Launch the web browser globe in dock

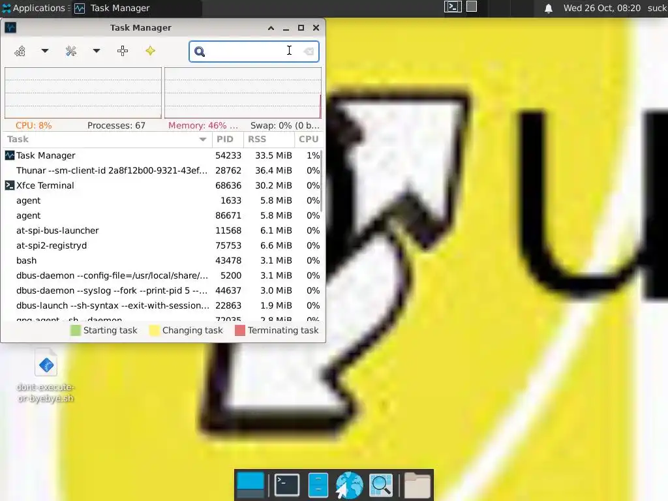coord(350,485)
